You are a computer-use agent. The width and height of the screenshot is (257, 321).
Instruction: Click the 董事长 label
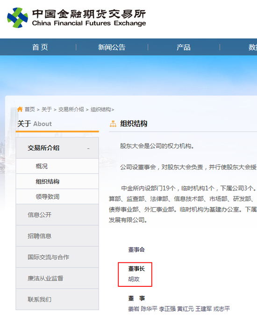[136, 269]
